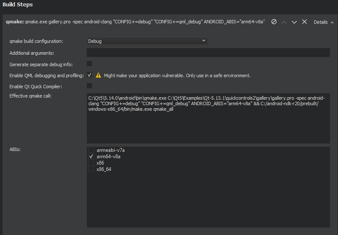Screen dimensions: 338x235
Task: Click inside the Effective qmake call text
Action: coord(208,118)
